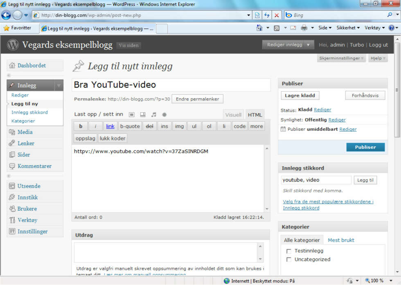Expand the Hjelp panel
The width and height of the screenshot is (401, 285).
[x=378, y=58]
